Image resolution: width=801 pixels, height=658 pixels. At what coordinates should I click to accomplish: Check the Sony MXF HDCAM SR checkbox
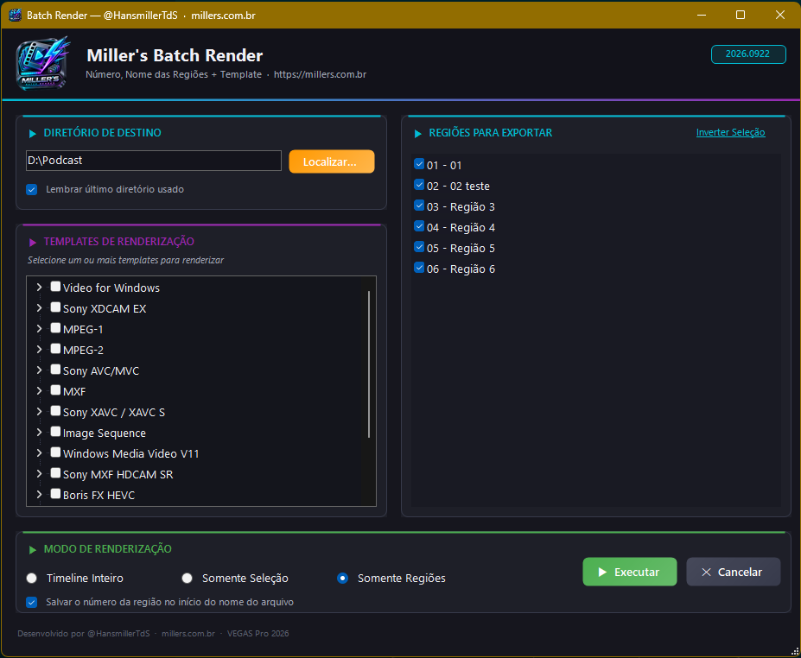click(55, 472)
